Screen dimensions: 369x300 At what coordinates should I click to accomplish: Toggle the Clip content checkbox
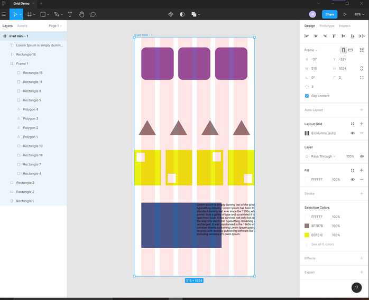click(x=307, y=96)
